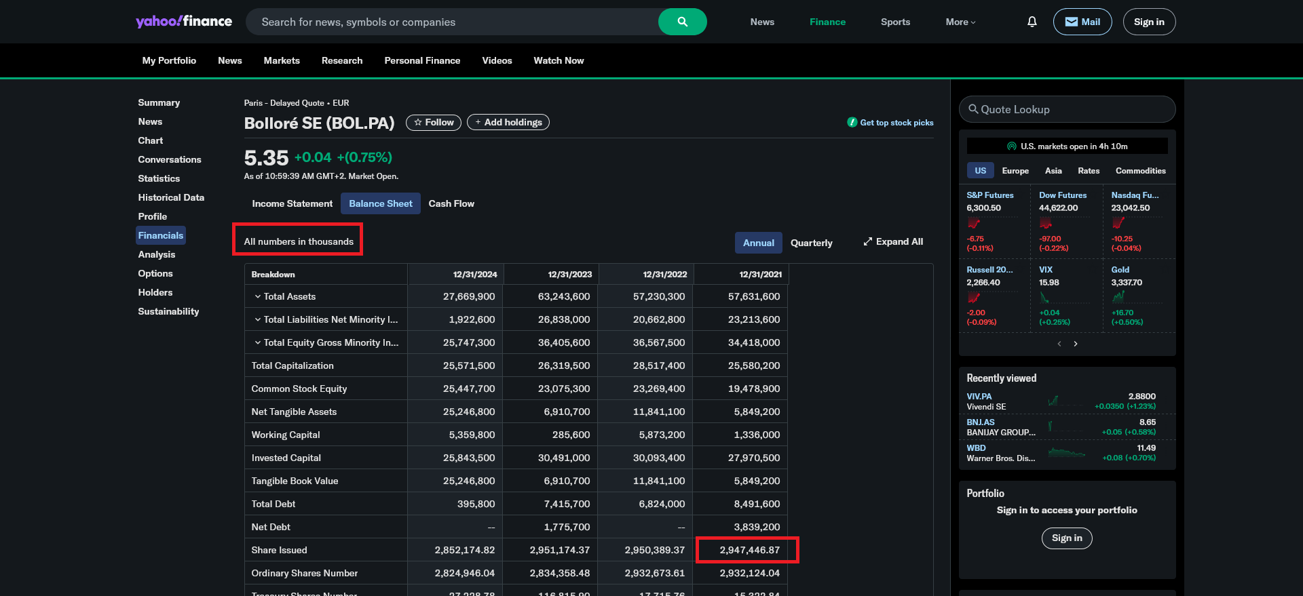Click the Quote Lookup field
Viewport: 1303px width, 596px height.
pos(1067,109)
